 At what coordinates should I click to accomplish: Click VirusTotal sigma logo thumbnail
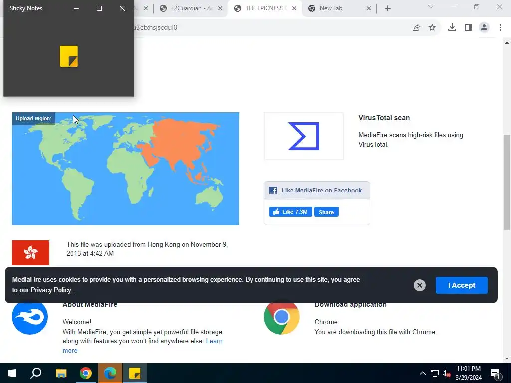304,136
